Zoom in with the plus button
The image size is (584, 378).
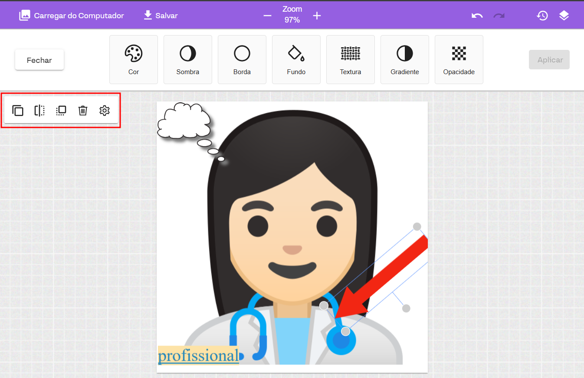(x=317, y=16)
